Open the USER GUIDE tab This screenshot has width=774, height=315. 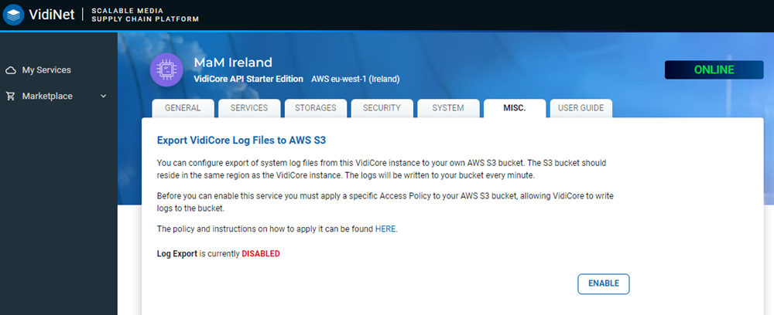(x=580, y=108)
